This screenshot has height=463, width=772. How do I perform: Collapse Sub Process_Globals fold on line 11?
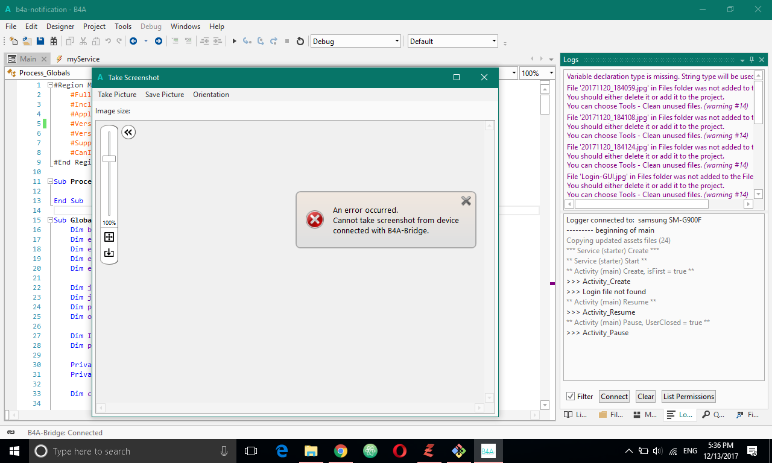[50, 181]
